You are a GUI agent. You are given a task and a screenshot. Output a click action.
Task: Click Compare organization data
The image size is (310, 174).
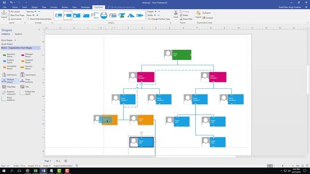(x=208, y=18)
